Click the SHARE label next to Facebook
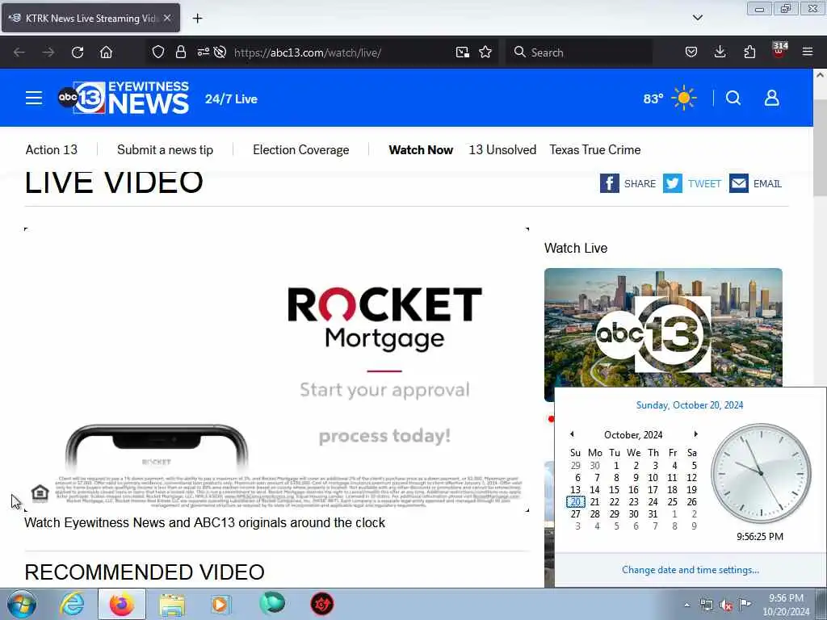Viewport: 827px width, 620px height. 640,184
